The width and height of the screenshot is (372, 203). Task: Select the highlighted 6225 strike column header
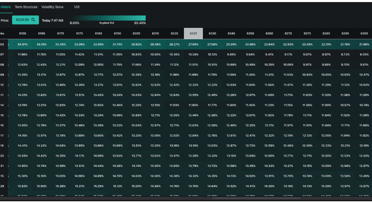tap(193, 33)
